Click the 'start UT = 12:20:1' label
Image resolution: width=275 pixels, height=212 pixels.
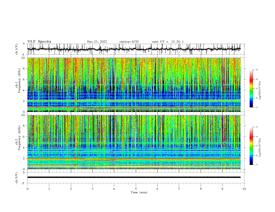(x=168, y=42)
